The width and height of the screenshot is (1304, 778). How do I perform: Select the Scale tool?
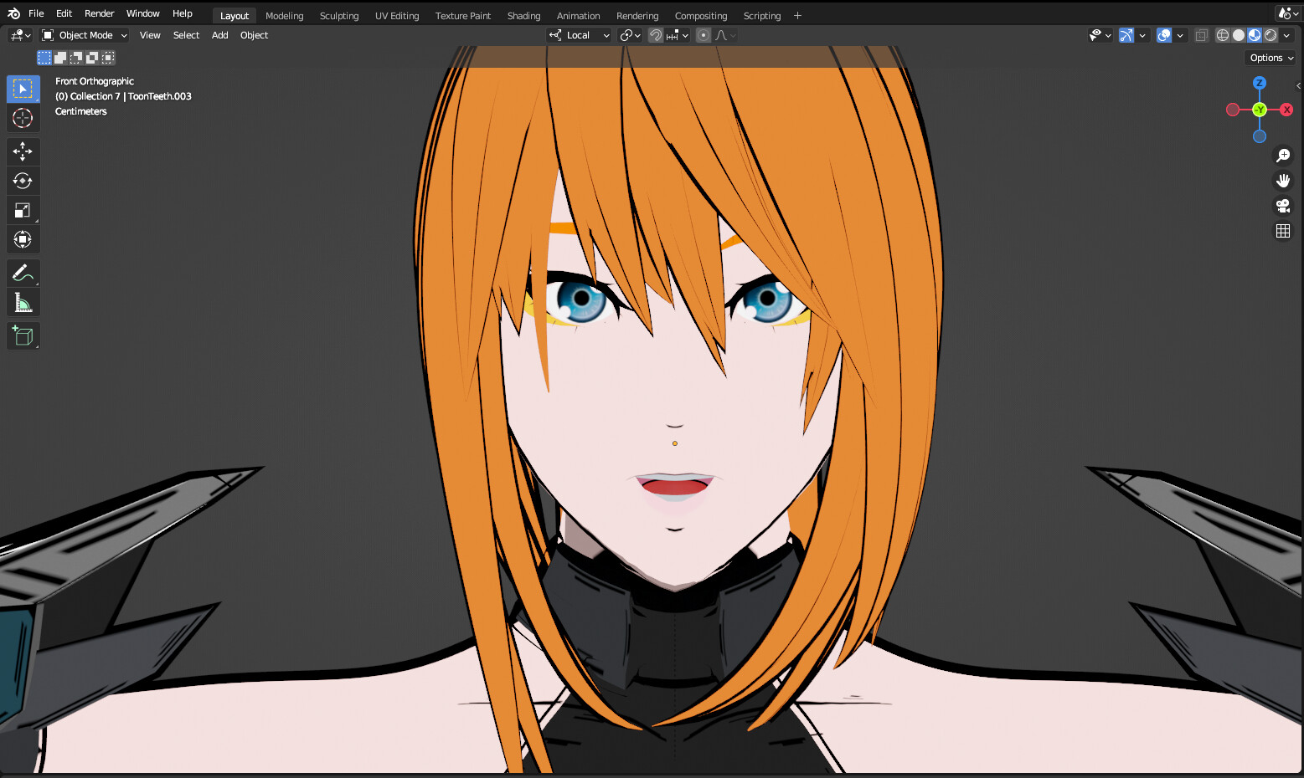click(x=23, y=210)
